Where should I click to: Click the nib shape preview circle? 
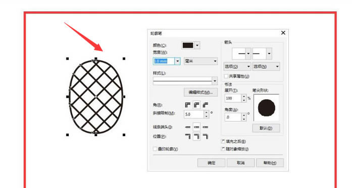click(x=267, y=108)
